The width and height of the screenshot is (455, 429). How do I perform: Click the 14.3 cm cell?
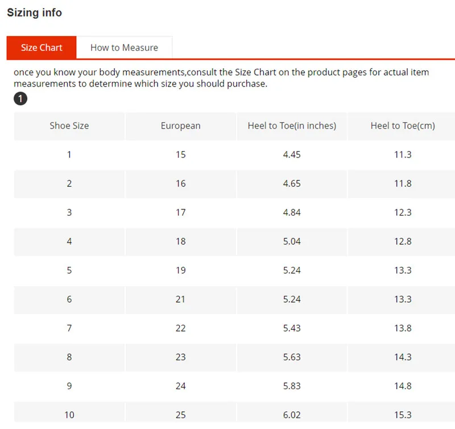pos(403,357)
